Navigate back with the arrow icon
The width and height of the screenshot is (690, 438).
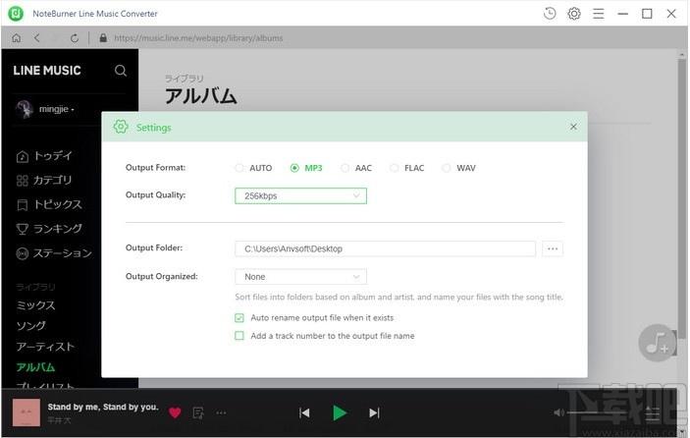37,38
